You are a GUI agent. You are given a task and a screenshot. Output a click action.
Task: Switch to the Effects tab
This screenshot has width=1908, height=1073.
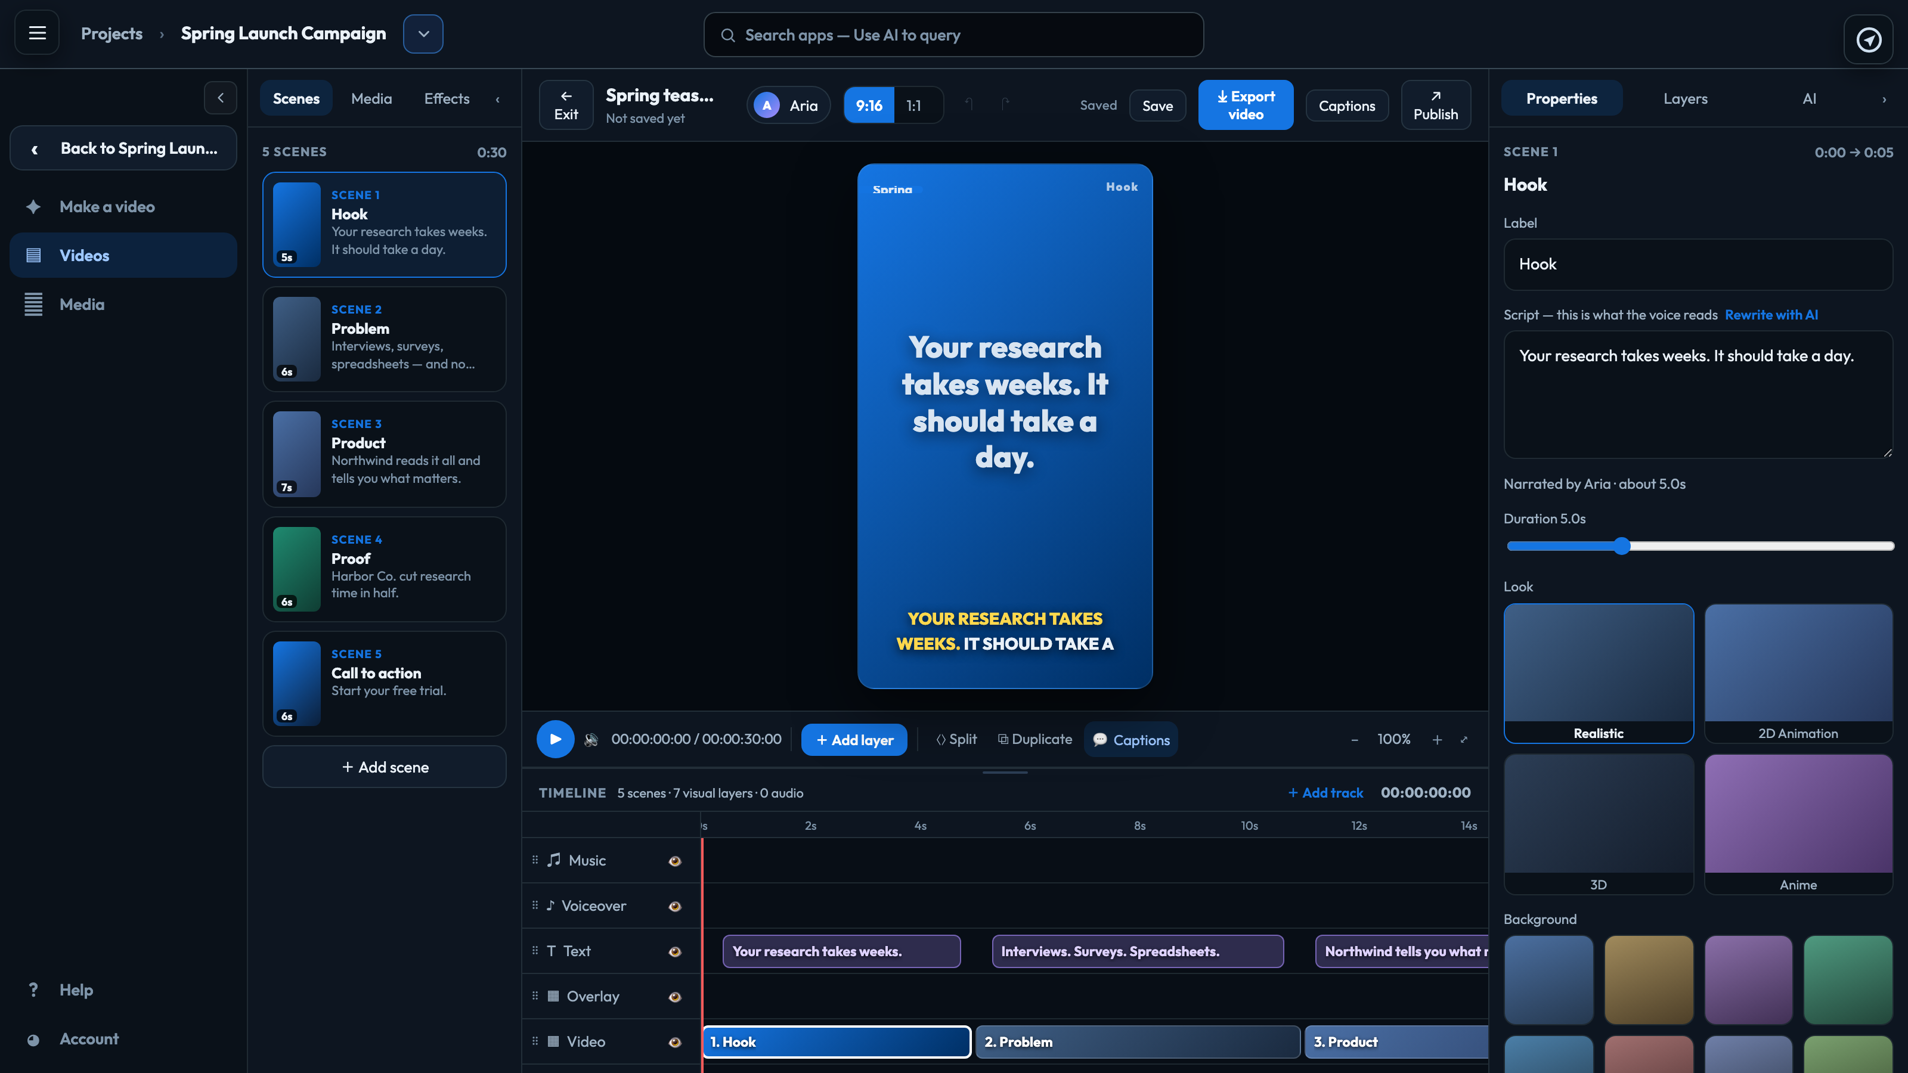447,98
